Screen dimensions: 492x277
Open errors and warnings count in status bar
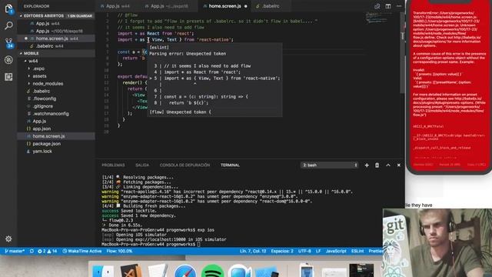pyautogui.click(x=48, y=252)
